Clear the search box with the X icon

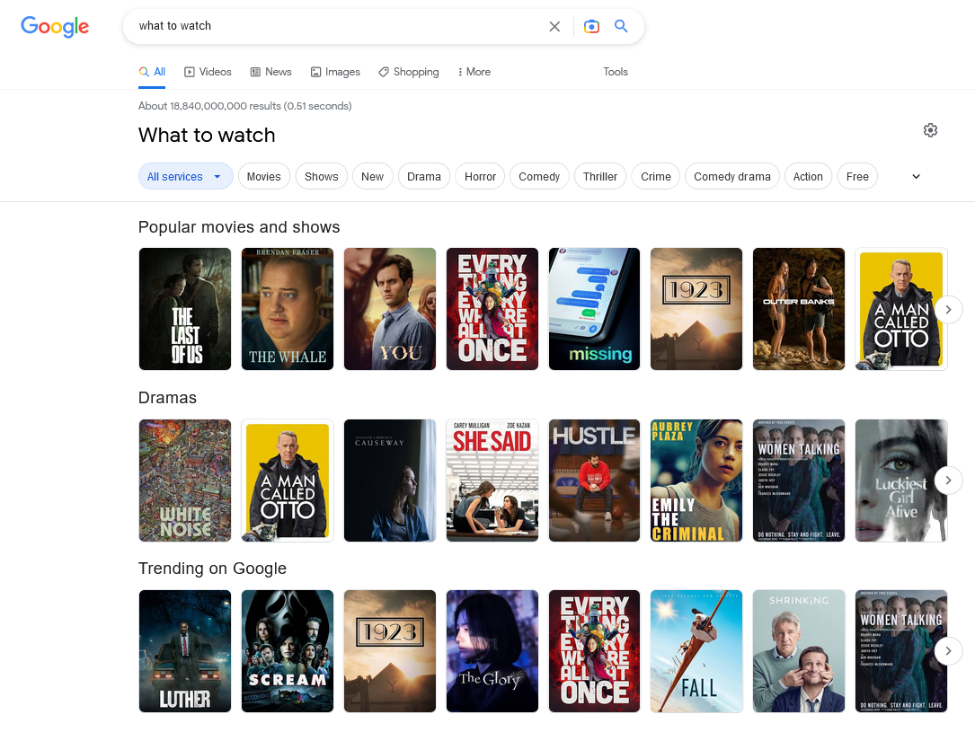click(x=554, y=26)
